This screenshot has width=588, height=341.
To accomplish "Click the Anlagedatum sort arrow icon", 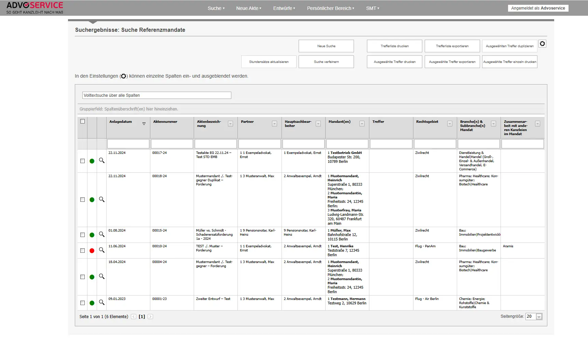I will 144,124.
